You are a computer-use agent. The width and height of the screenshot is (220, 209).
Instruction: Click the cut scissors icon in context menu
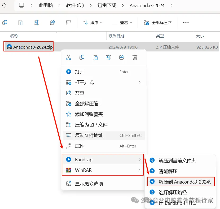tap(69, 57)
